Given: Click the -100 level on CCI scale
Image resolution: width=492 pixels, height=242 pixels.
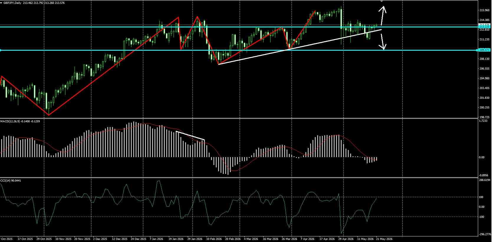Looking at the screenshot, I should coord(481,217).
